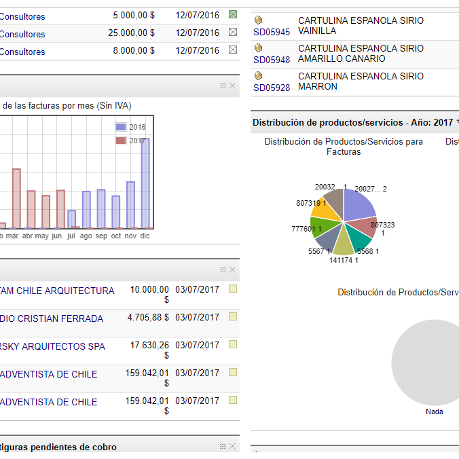Click the slate 5567 pie slice
Viewport: 459px width, 459px height.
pos(329,238)
